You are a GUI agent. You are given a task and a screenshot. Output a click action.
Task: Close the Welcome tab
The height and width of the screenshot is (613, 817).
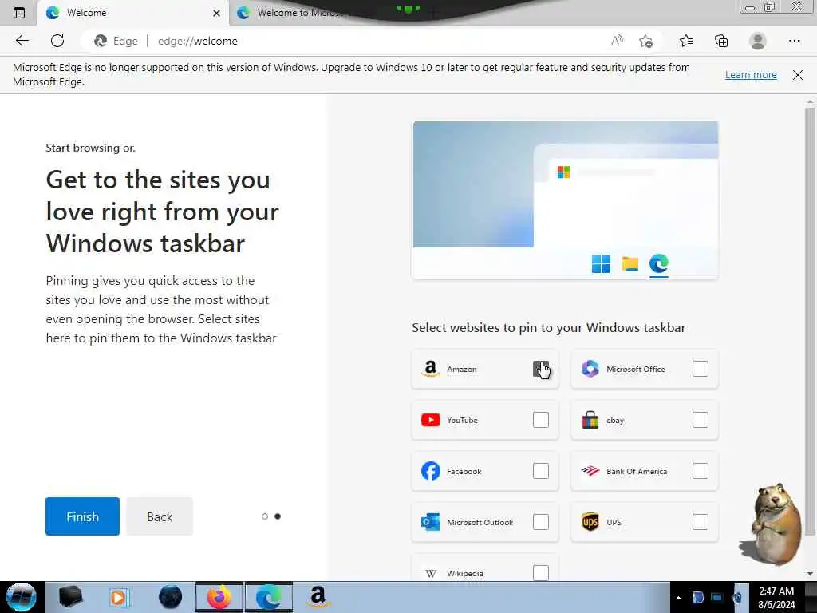click(216, 13)
